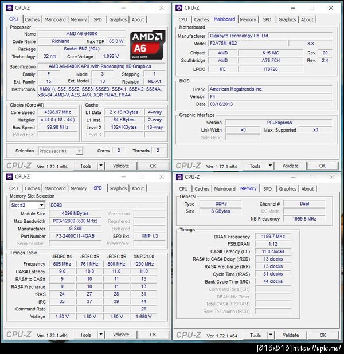Viewport: 344px width, 354px height.
Task: Click the Level 2 cache 1024 KBytes value
Action: pos(124,127)
